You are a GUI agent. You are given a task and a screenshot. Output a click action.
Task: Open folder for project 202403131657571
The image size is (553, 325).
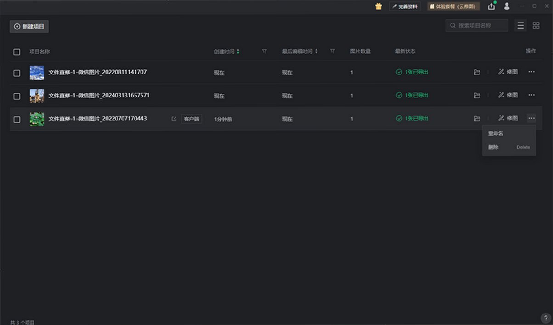[x=477, y=96]
